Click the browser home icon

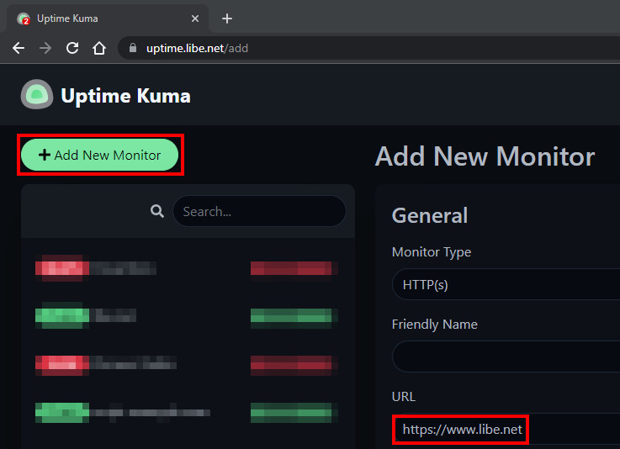(x=99, y=48)
